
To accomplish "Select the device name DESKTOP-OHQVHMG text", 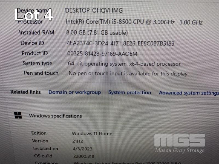I will (94, 11).
